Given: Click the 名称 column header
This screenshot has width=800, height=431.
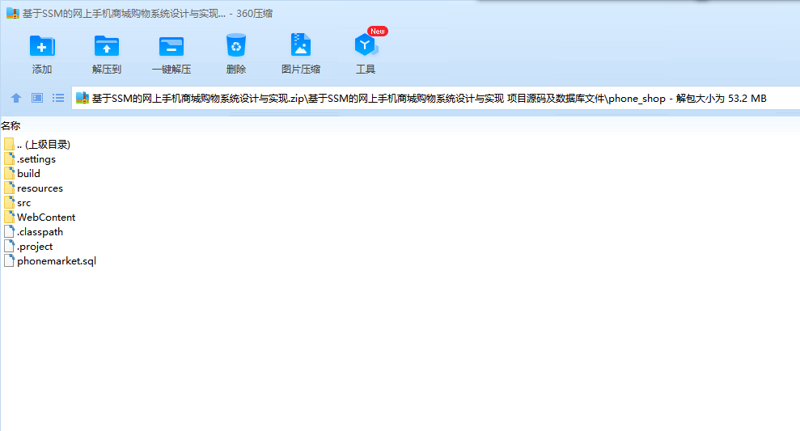Looking at the screenshot, I should 11,125.
